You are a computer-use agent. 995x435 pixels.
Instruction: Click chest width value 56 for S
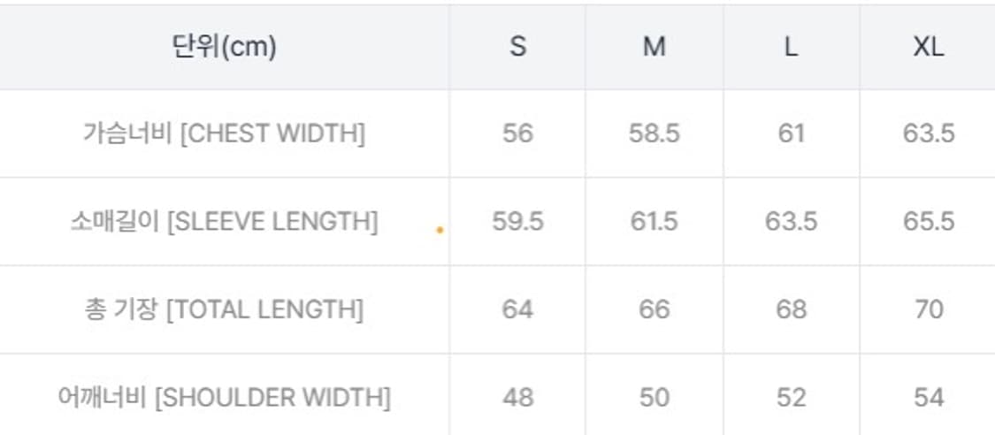(x=517, y=134)
